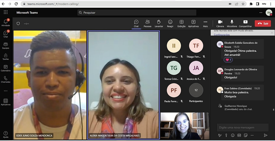Select Eder Junio's video tile

(50, 85)
